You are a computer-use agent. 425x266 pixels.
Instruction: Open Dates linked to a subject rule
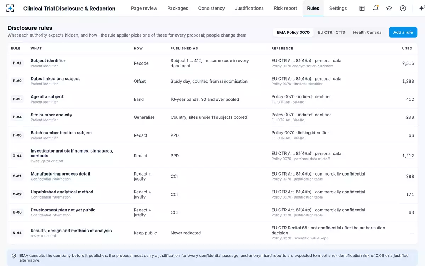click(55, 79)
